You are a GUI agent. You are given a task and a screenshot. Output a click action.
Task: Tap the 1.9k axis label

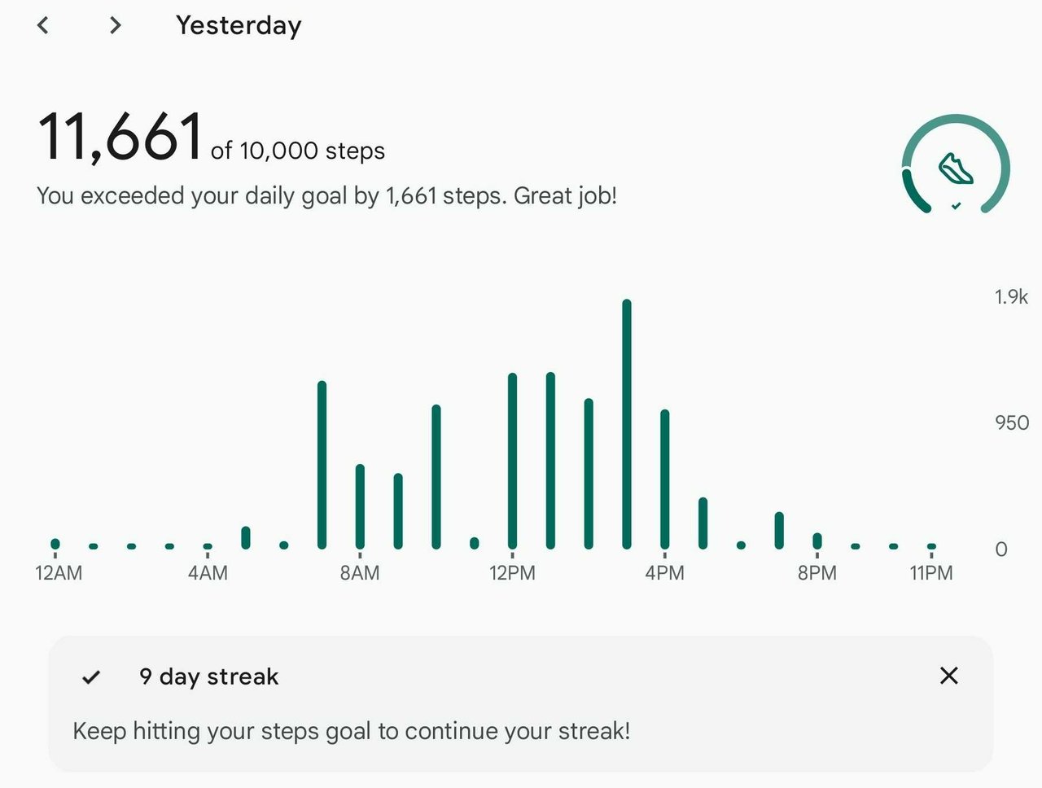(1011, 297)
